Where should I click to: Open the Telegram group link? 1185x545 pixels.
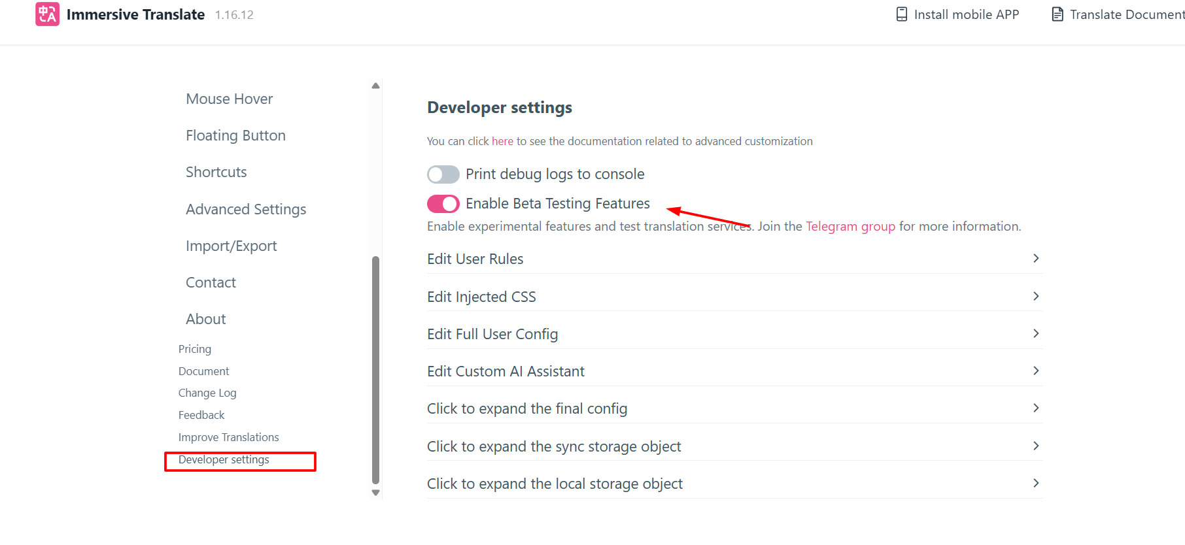tap(850, 226)
